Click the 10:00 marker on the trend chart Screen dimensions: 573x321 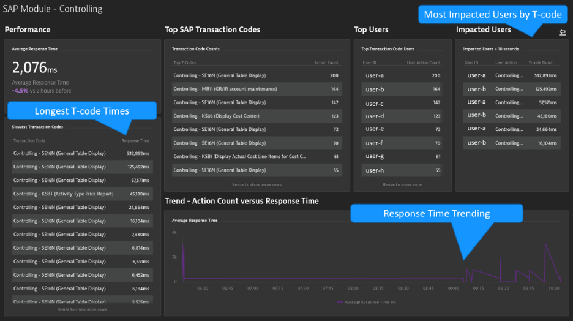[553, 288]
